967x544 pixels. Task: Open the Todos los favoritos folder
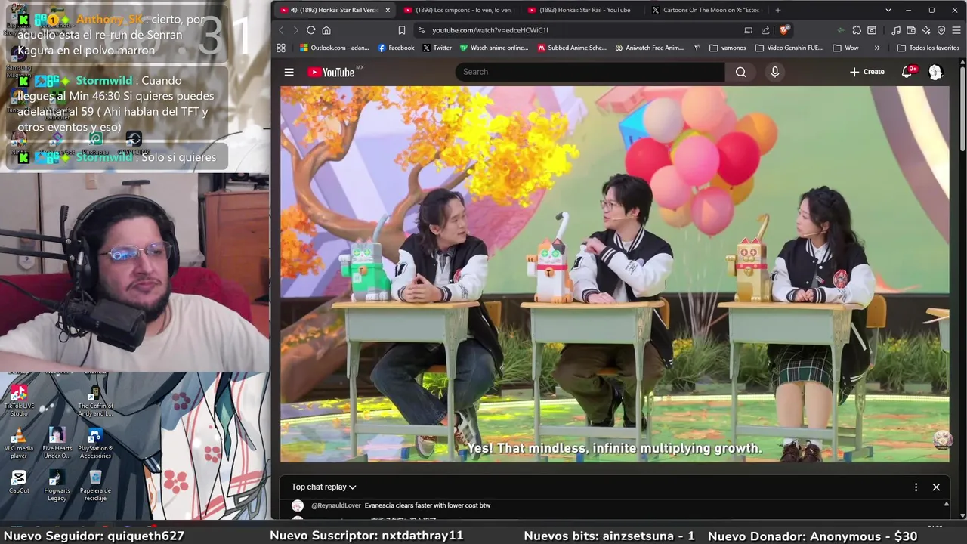pyautogui.click(x=928, y=48)
